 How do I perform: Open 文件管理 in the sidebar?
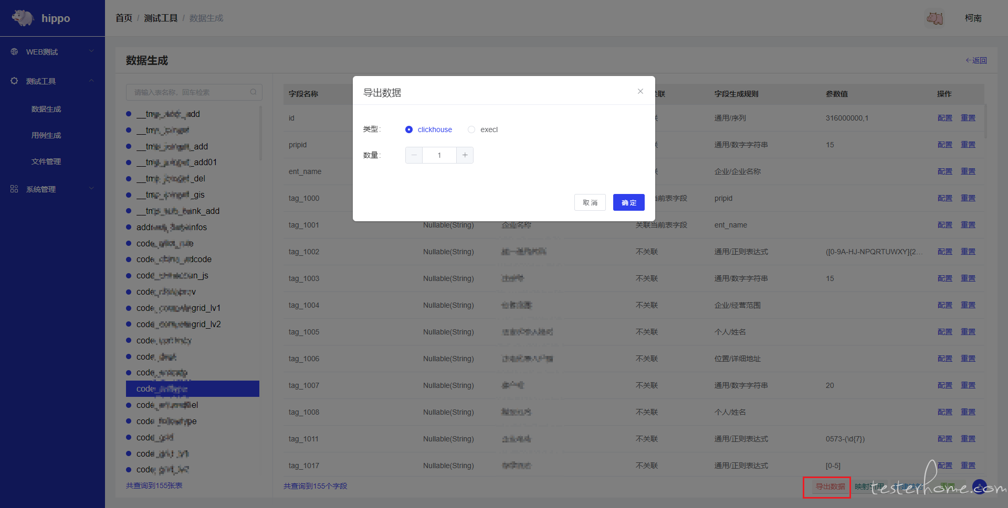46,161
